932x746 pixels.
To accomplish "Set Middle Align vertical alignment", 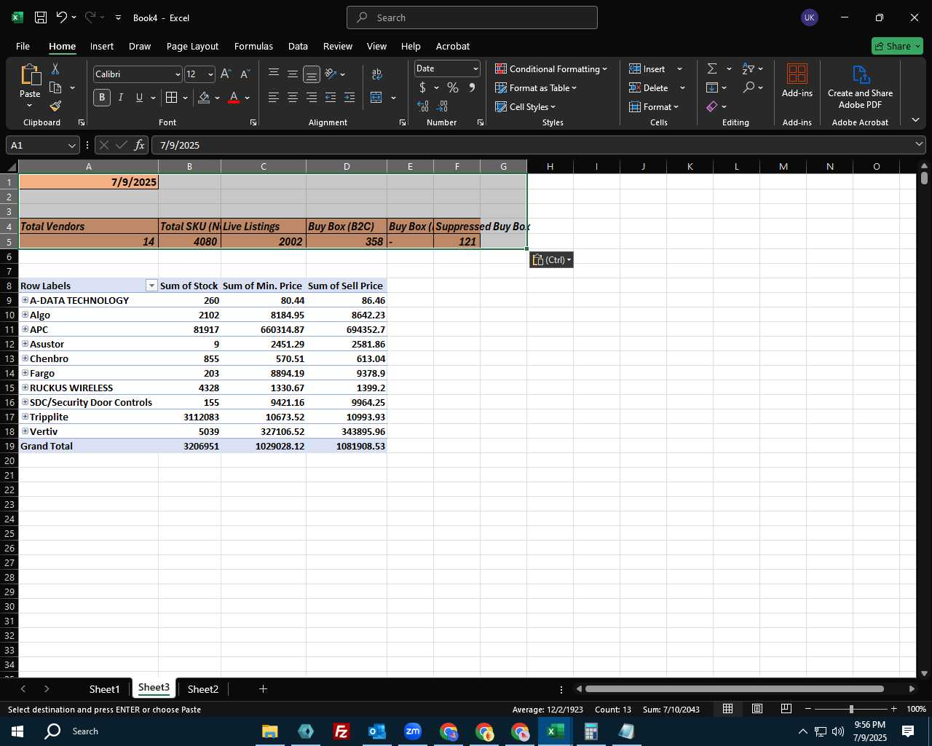I will point(293,74).
